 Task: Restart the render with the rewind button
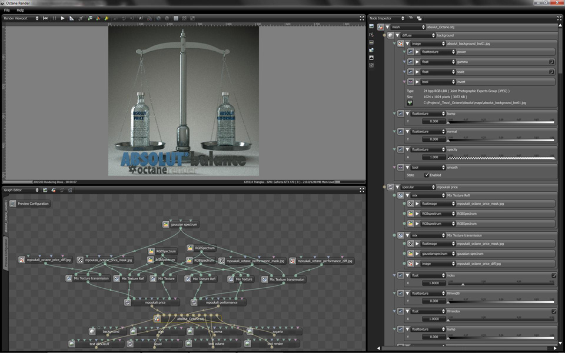45,18
